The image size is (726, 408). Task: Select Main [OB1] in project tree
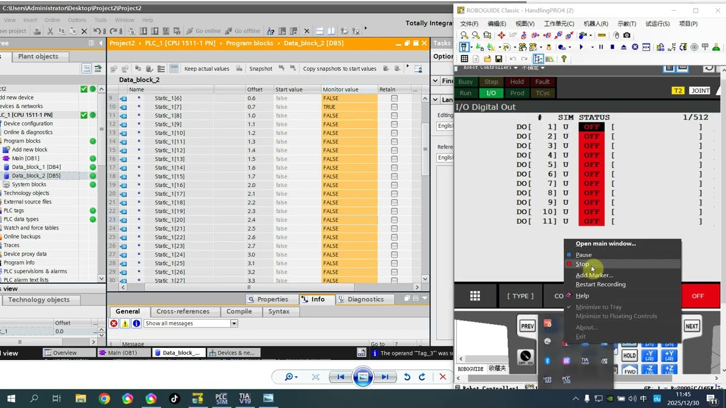(26, 159)
